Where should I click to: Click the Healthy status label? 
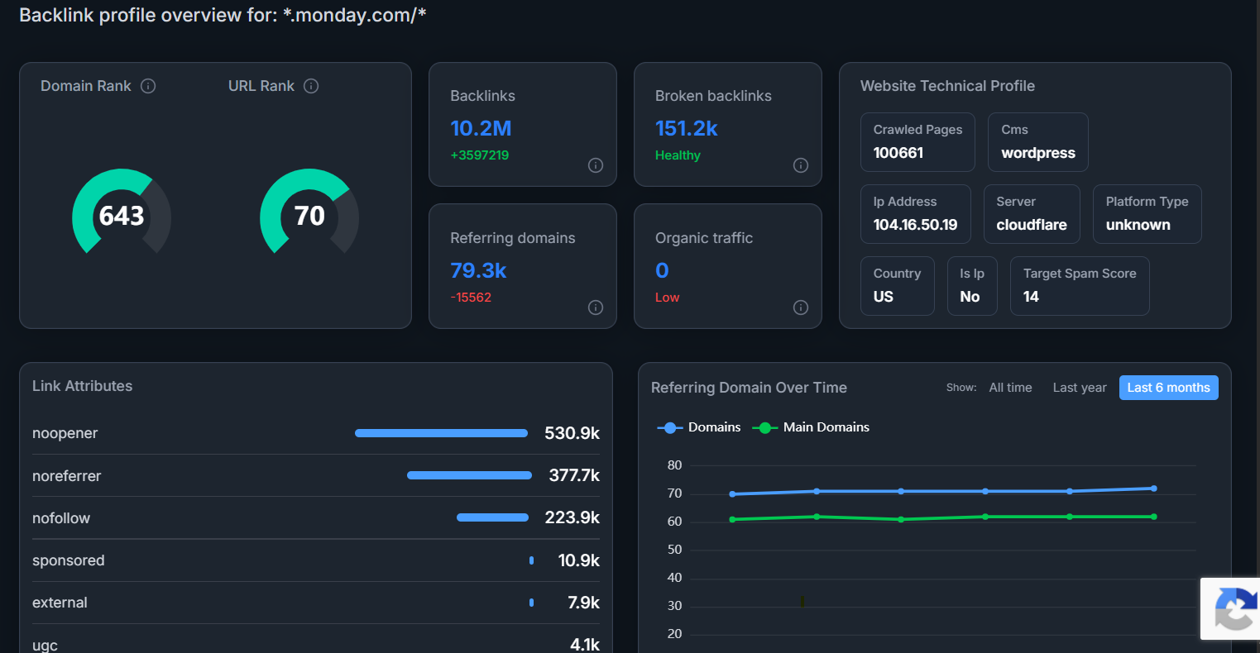[x=678, y=155]
